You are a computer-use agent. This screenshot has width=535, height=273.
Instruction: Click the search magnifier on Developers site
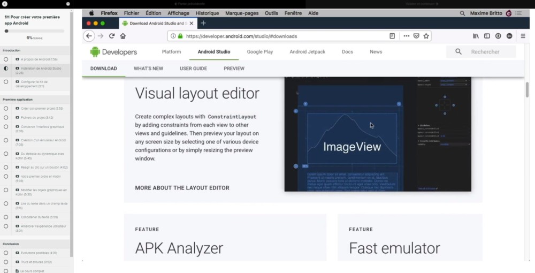458,51
